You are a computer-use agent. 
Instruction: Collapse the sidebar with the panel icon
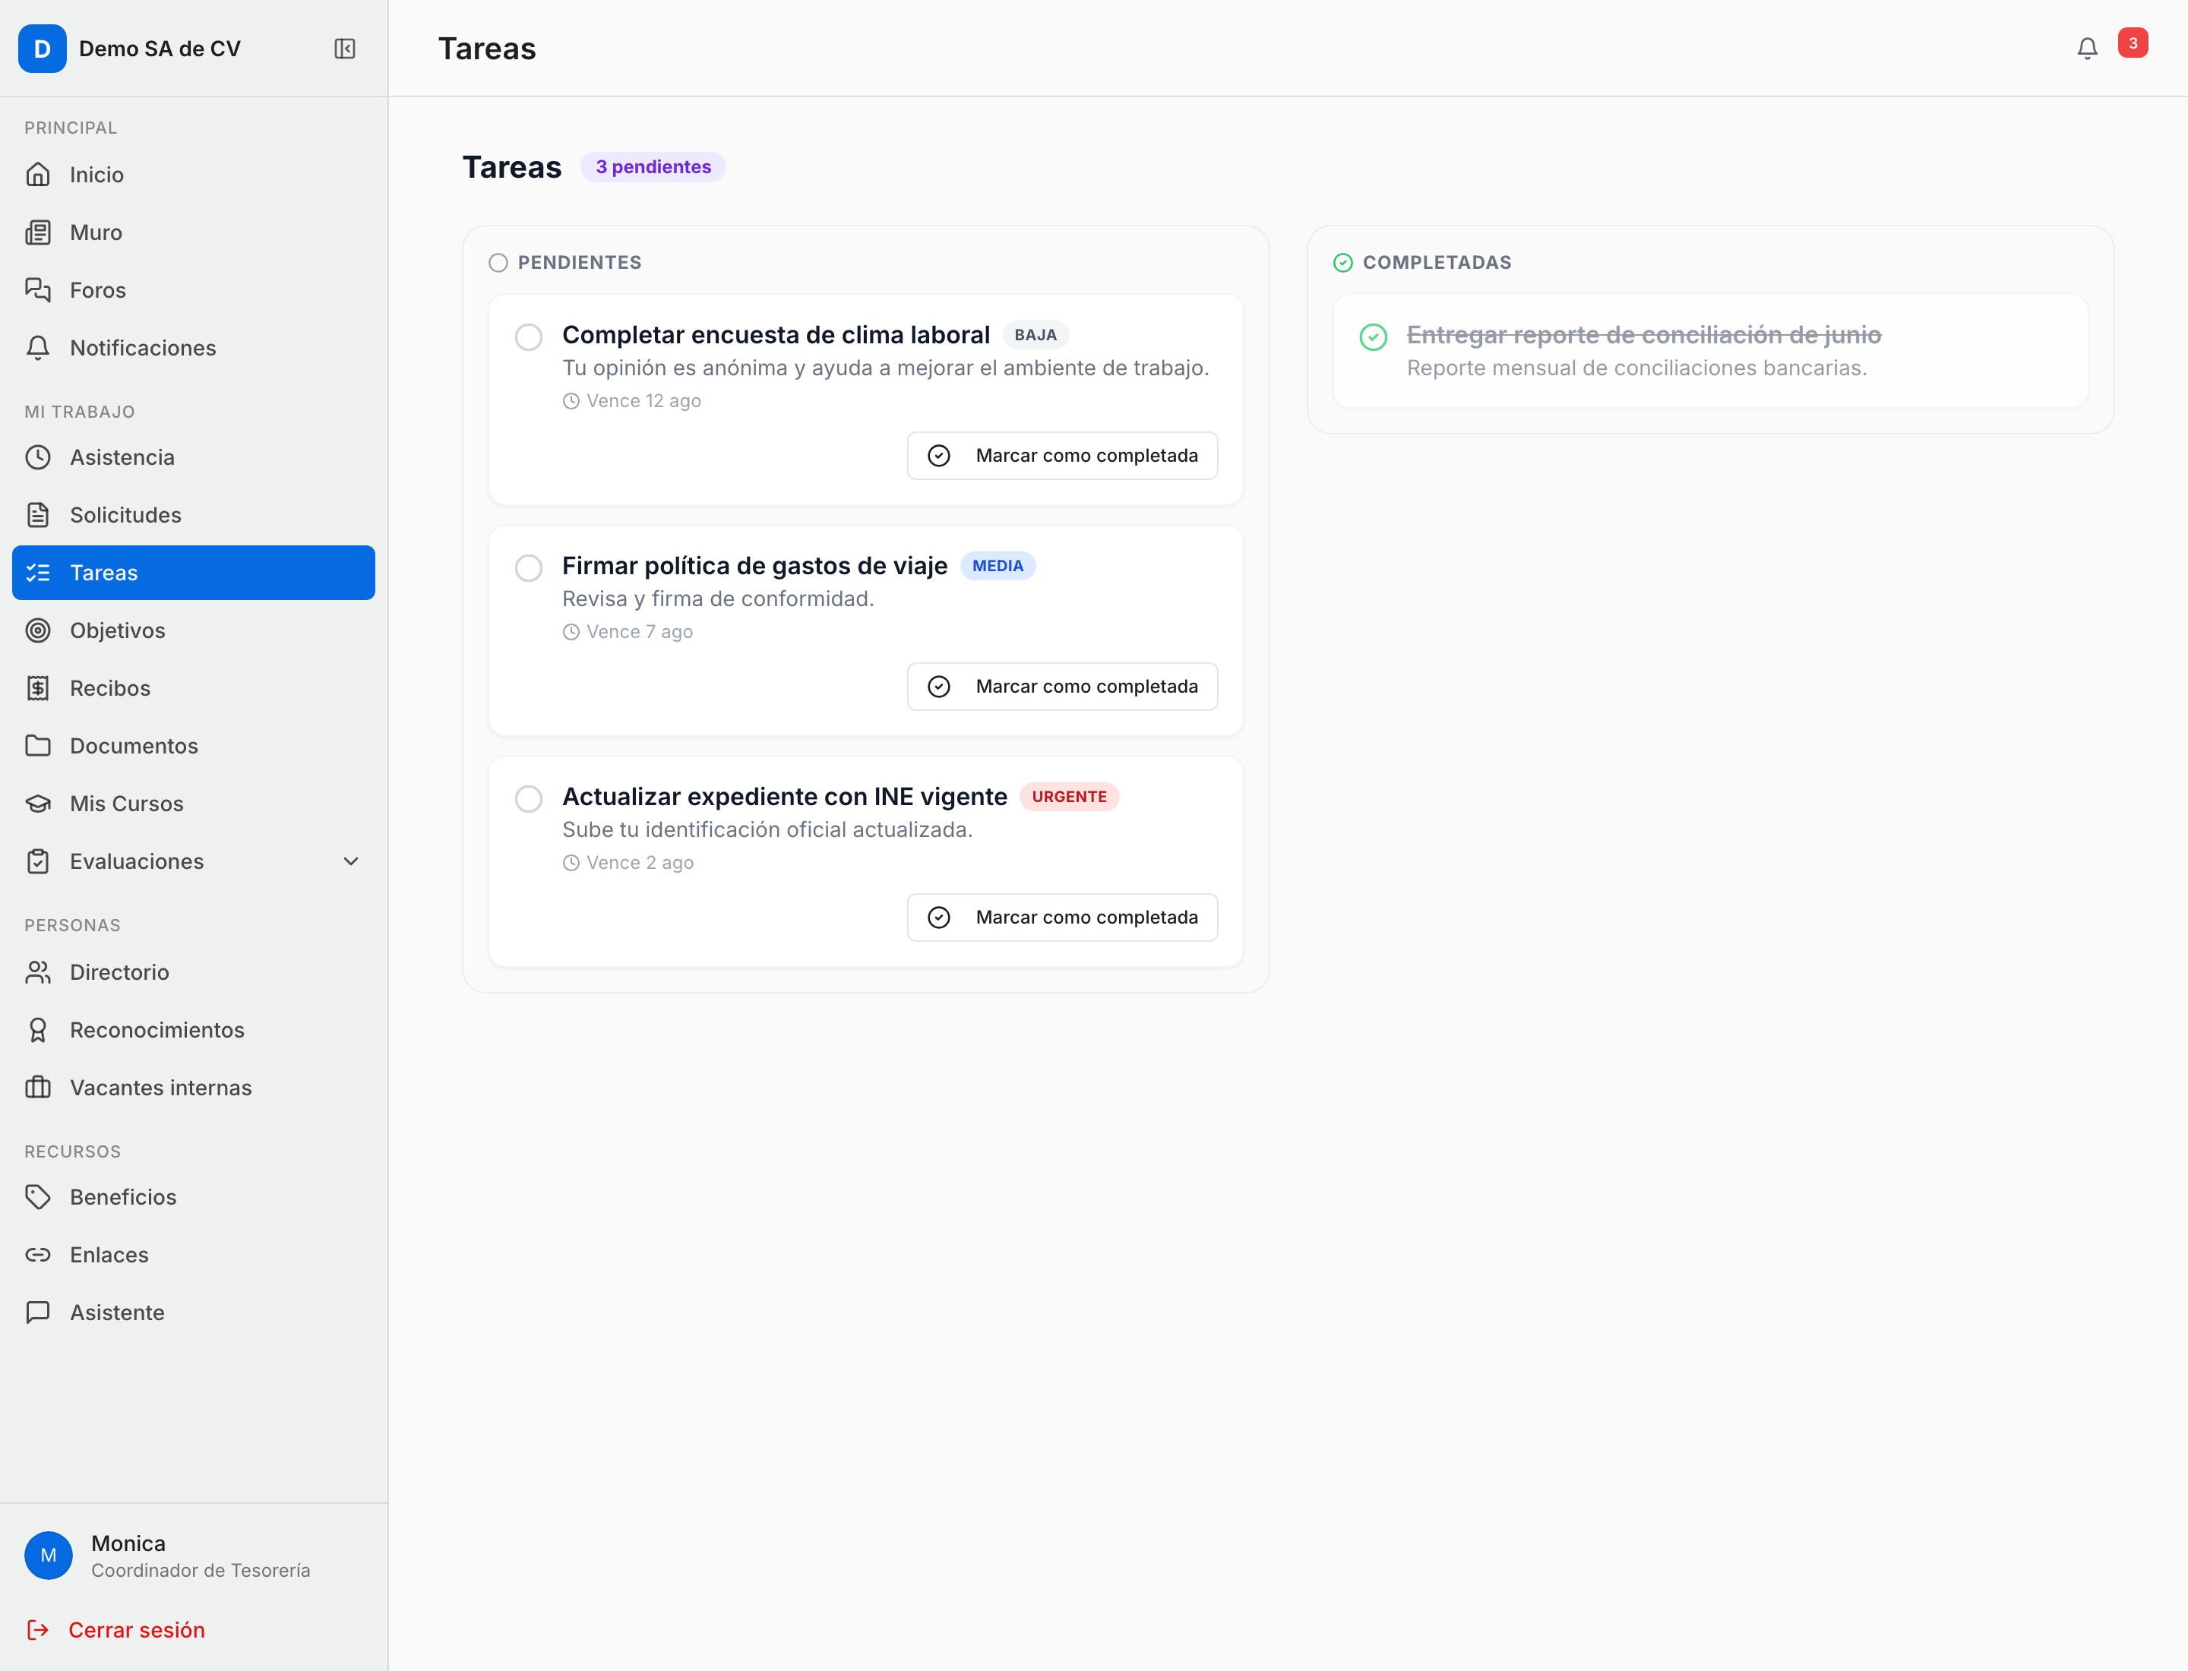344,49
